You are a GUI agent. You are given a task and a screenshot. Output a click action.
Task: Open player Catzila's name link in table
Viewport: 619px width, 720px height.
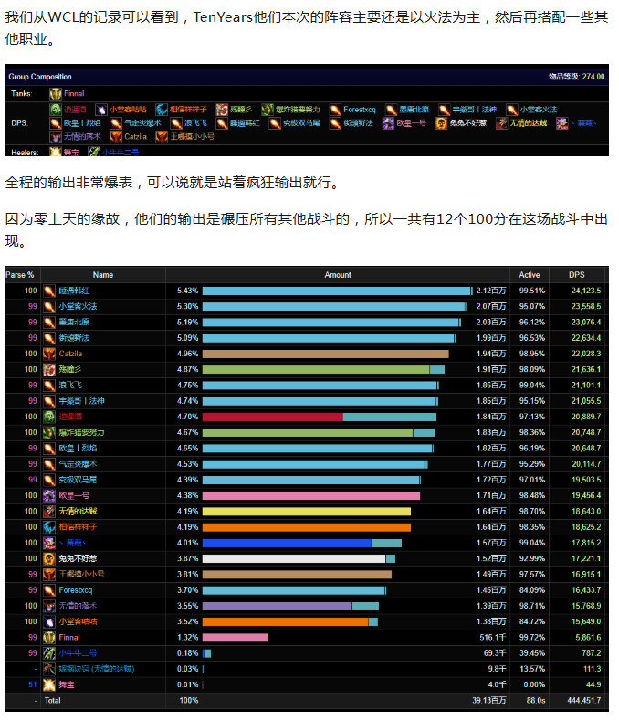[70, 354]
